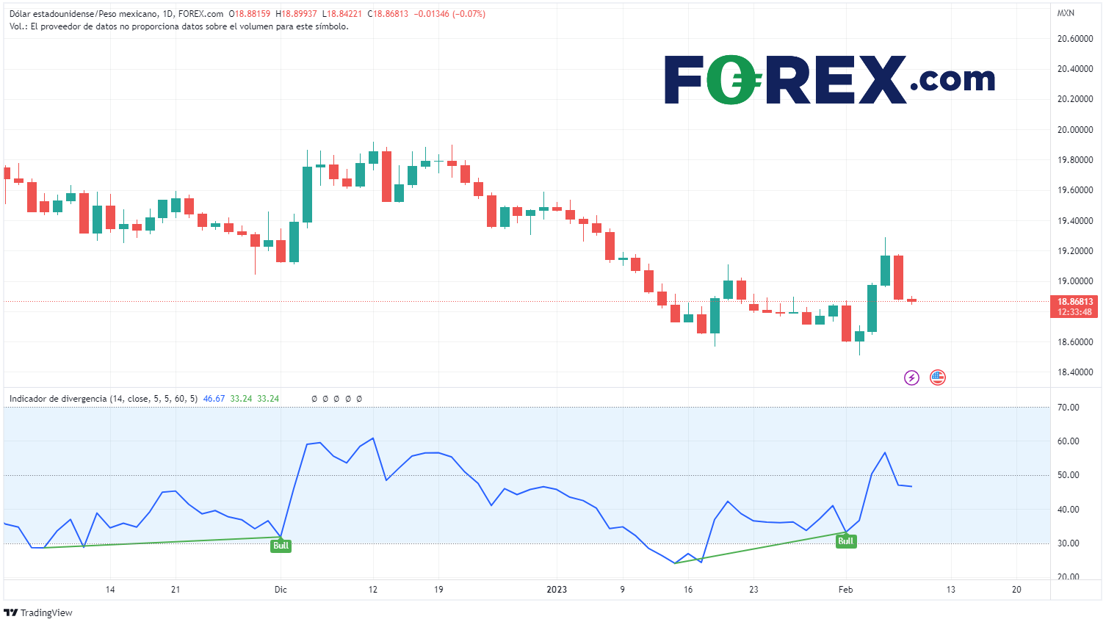This screenshot has height=622, width=1106.
Task: Click the 2023 date axis label
Action: [557, 590]
